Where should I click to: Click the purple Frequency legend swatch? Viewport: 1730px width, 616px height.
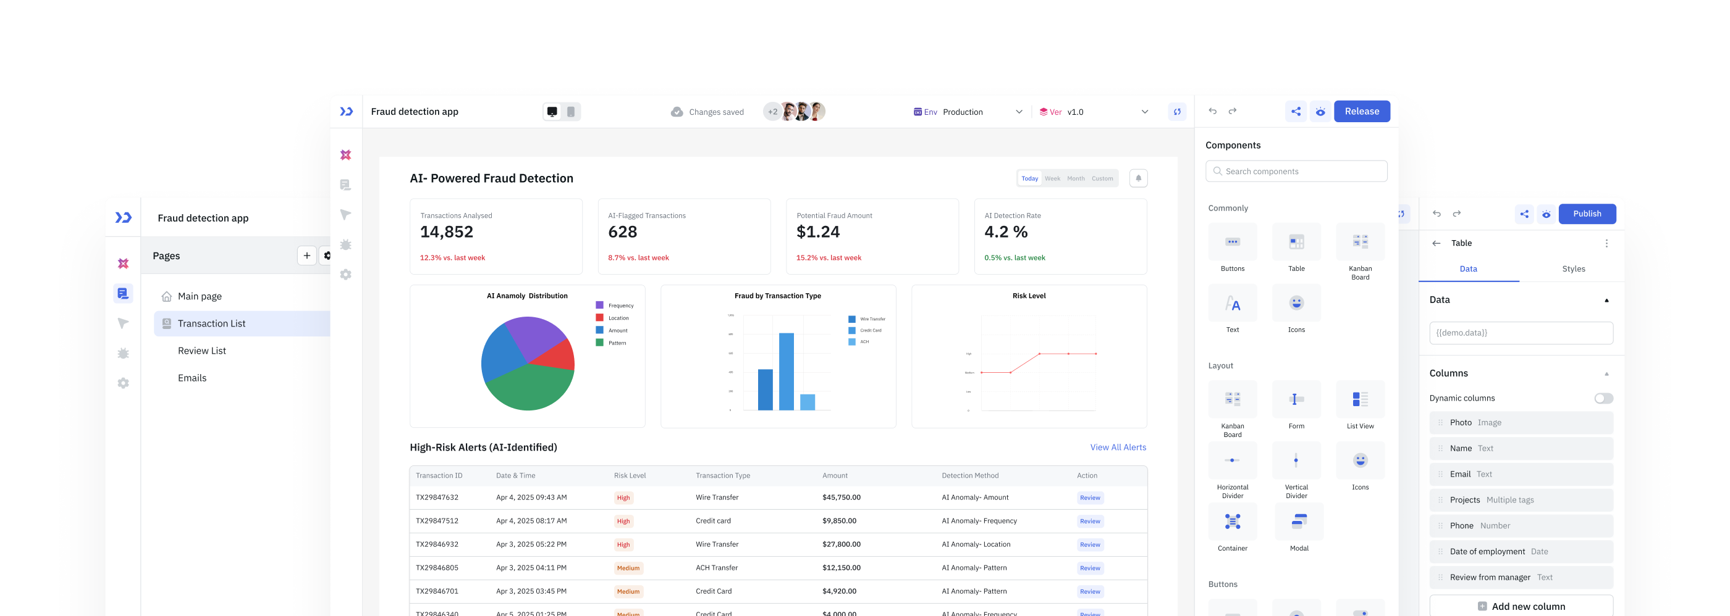point(599,306)
